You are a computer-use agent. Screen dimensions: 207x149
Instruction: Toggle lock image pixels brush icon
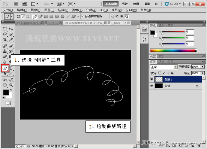tap(164, 73)
